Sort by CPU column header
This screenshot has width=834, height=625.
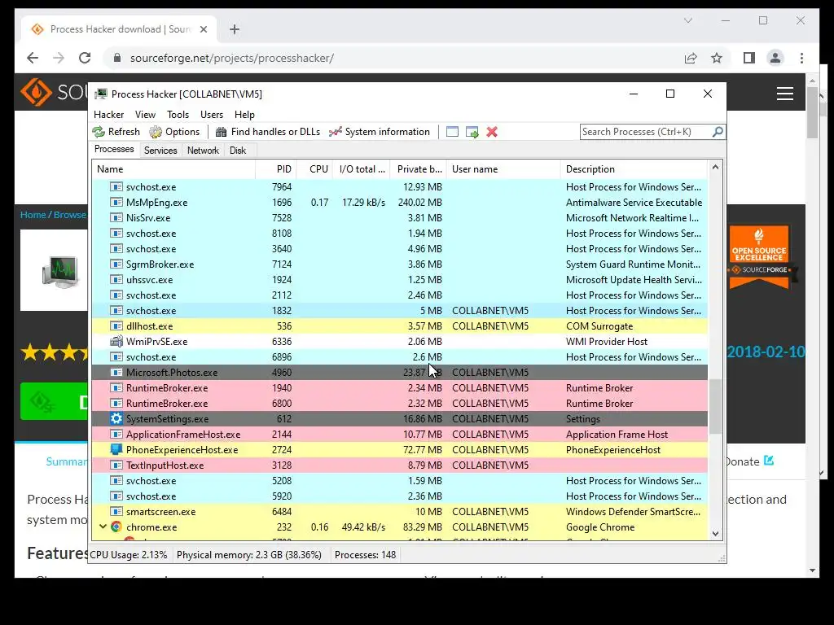pos(315,169)
